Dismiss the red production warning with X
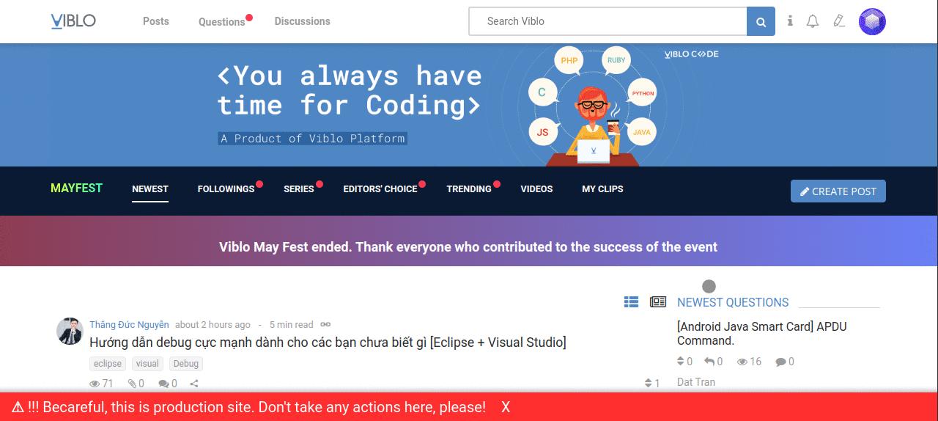Image resolution: width=938 pixels, height=421 pixels. pos(506,407)
